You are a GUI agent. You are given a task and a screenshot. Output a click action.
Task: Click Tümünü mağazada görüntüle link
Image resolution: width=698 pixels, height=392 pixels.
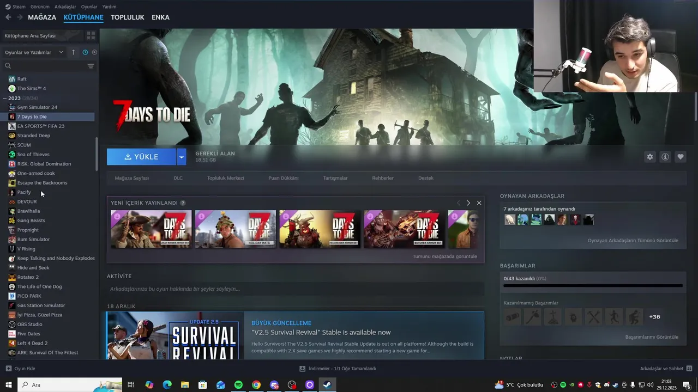445,256
